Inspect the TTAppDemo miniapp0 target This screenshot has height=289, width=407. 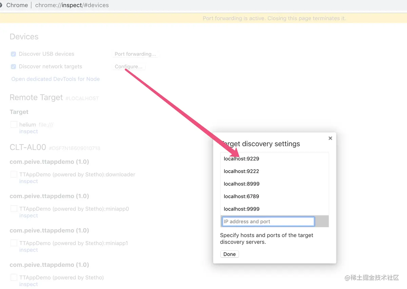click(x=28, y=215)
